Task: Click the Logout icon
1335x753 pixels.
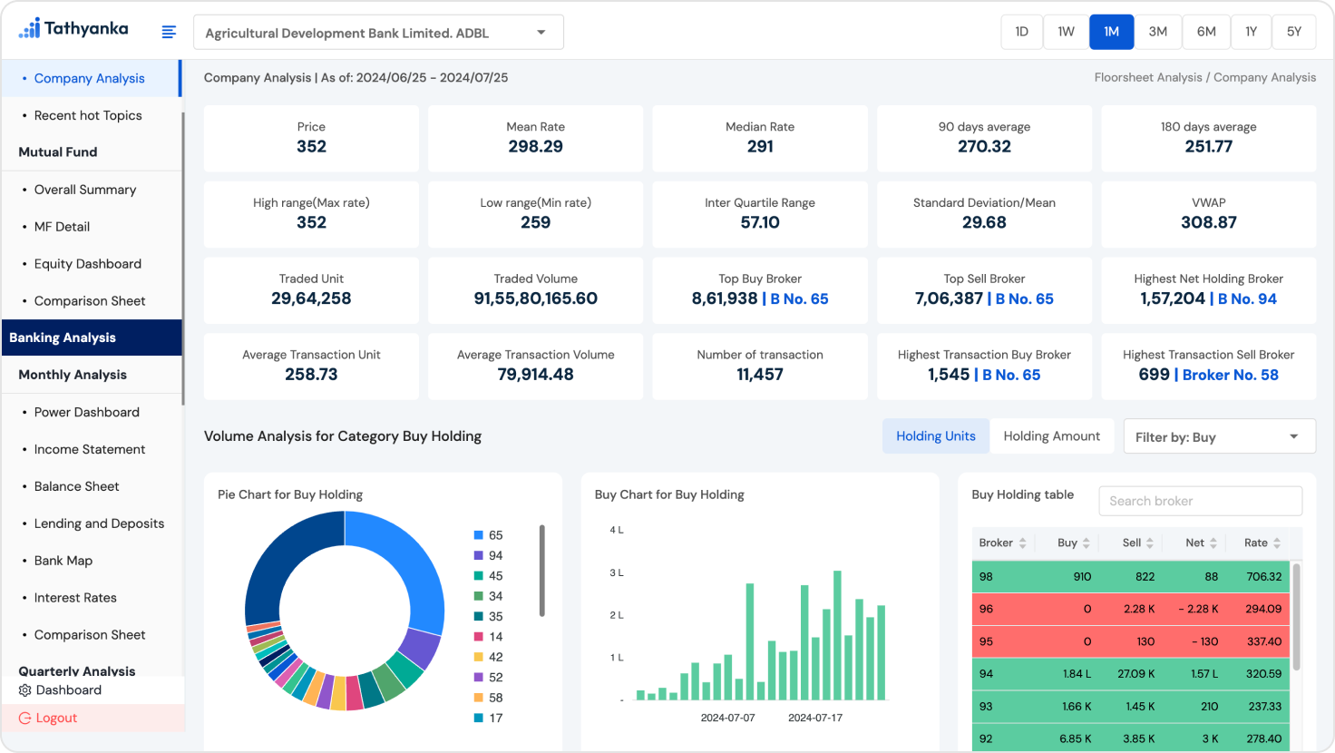Action: tap(24, 719)
